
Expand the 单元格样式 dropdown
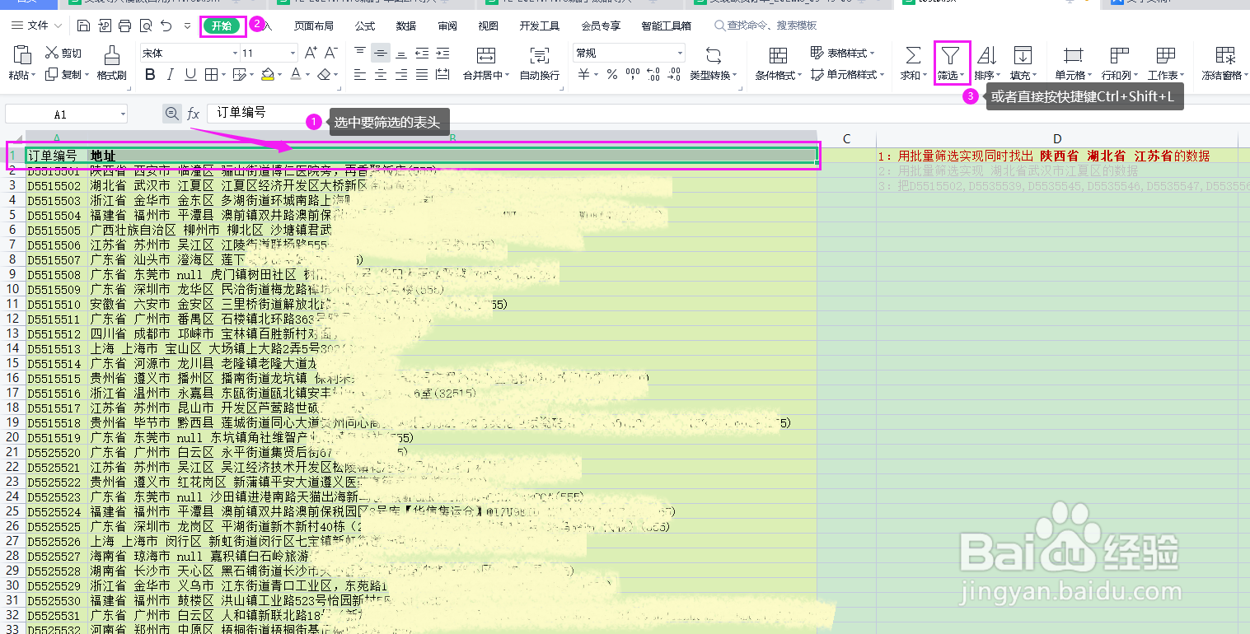click(881, 75)
